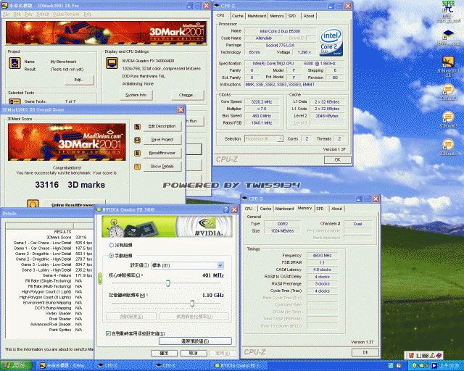Click the icon beside Show Details
Screen dimensions: 464x371
click(x=137, y=166)
